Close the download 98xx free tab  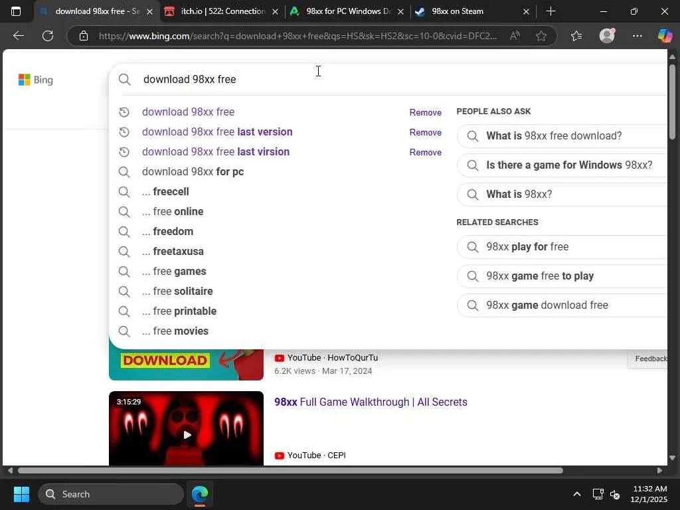[x=149, y=12]
